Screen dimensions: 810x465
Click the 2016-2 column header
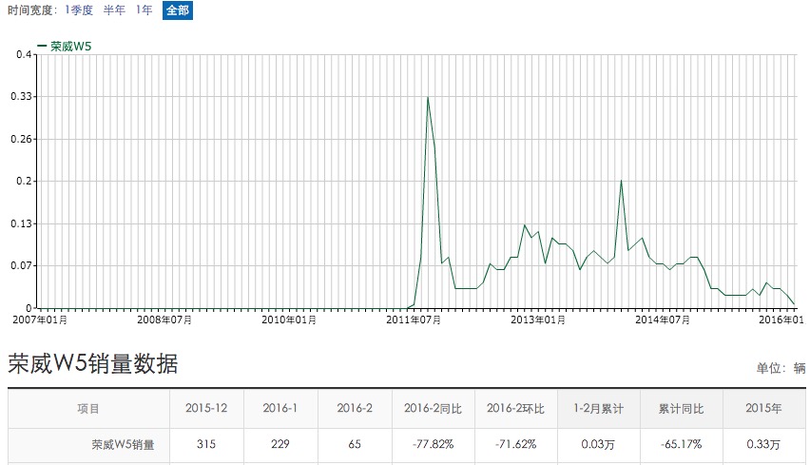click(x=355, y=408)
